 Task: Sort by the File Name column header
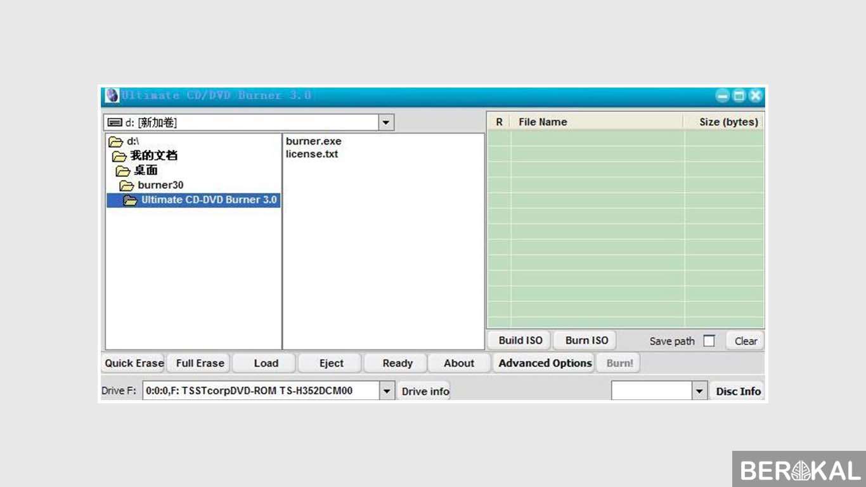point(597,122)
